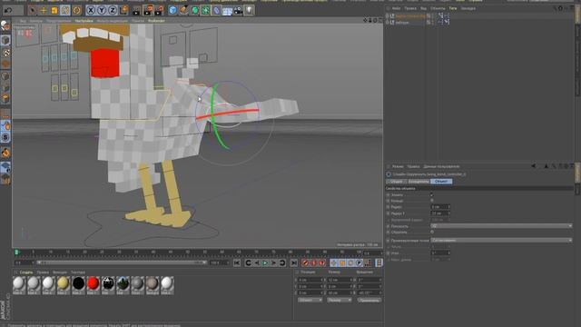The image size is (581, 327).
Task: Go to start of animation
Action: 237,263
